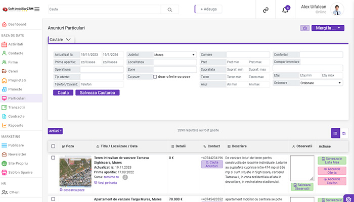Click Cauta Anunturi for +40744234196
The image size is (354, 202).
point(212,164)
